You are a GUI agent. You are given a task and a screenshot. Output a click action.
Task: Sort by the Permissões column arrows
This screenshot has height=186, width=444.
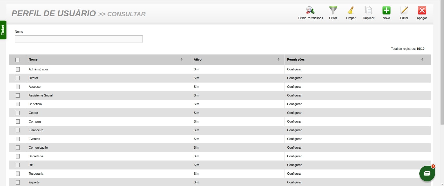click(422, 59)
